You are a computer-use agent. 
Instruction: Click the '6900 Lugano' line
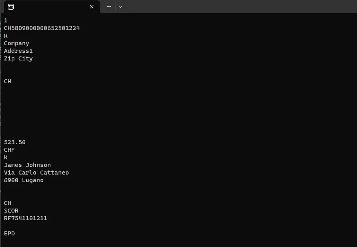pyautogui.click(x=24, y=180)
